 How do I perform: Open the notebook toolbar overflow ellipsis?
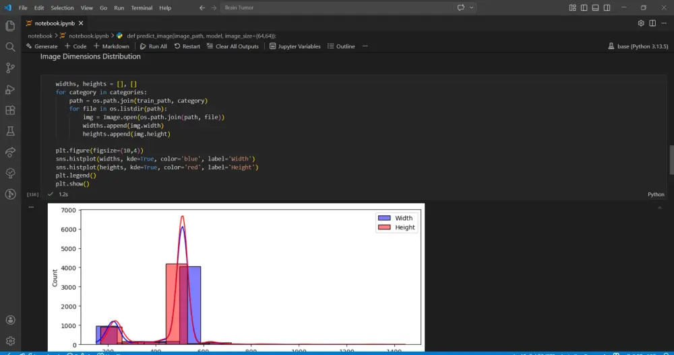click(x=365, y=46)
